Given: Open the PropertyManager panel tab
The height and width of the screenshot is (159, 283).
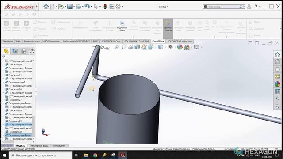Looking at the screenshot, I should point(15,51).
